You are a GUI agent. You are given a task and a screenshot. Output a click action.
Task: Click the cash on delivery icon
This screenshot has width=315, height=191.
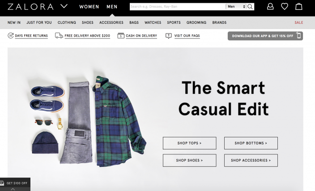coord(121,35)
